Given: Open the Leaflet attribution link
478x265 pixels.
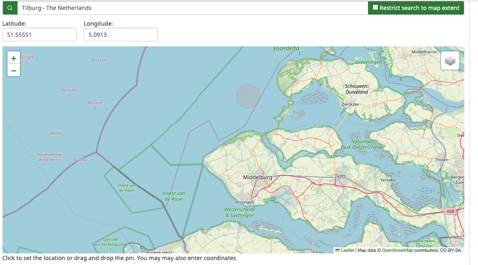Looking at the screenshot, I should click(x=347, y=250).
